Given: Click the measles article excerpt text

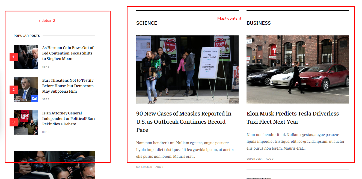Looking at the screenshot, I should 185,150.
